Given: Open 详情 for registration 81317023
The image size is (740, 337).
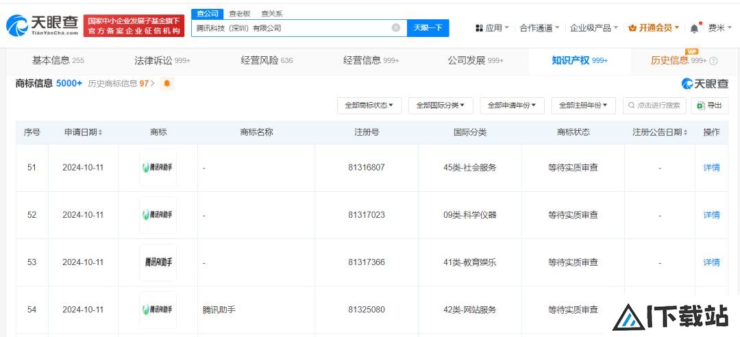Looking at the screenshot, I should click(711, 215).
